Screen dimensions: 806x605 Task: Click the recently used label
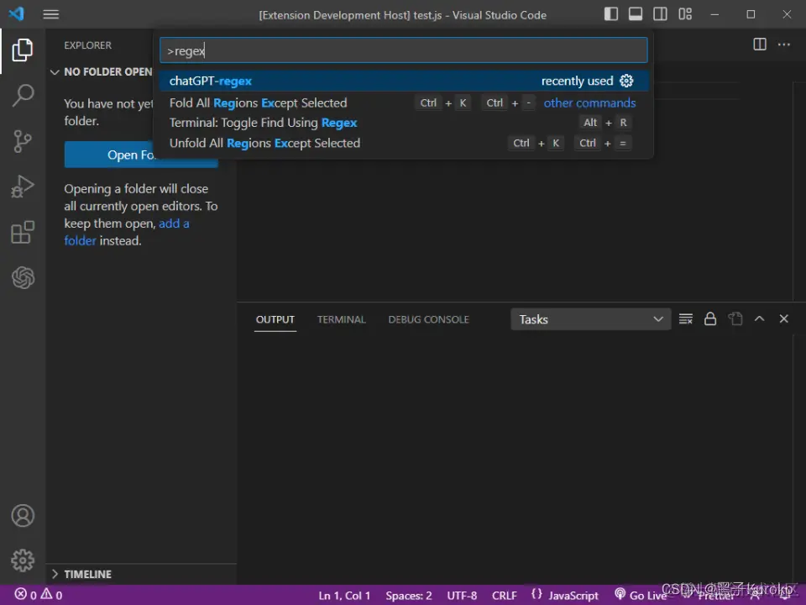coord(577,81)
